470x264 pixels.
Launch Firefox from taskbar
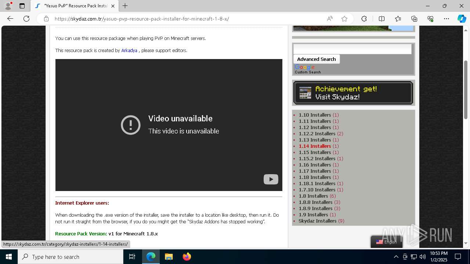click(x=187, y=257)
